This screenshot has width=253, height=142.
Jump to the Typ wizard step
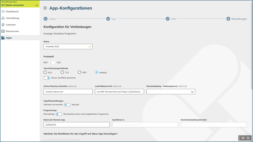click(108, 19)
